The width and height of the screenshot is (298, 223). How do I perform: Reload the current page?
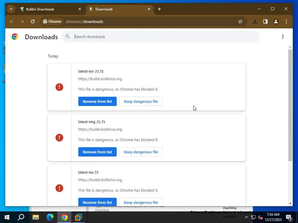coord(33,21)
